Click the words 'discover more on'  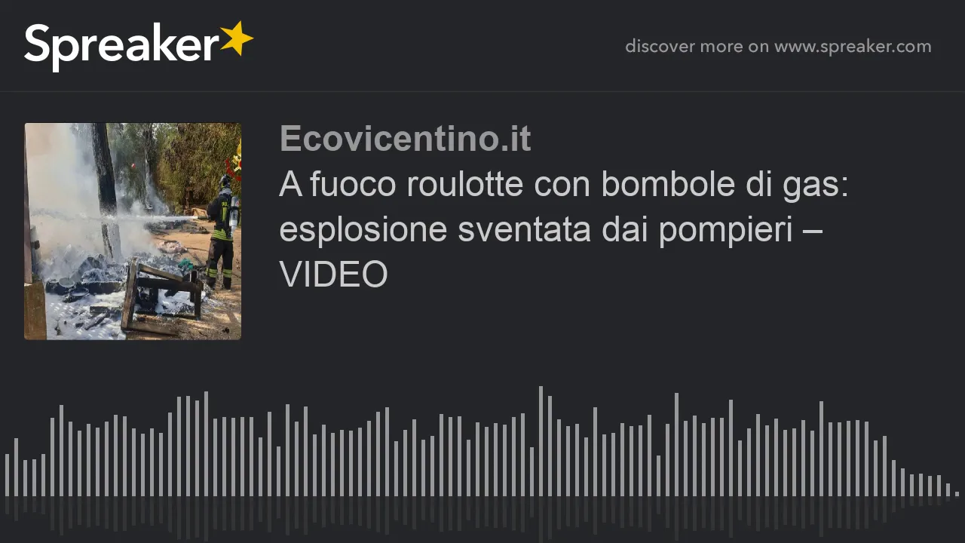(697, 47)
